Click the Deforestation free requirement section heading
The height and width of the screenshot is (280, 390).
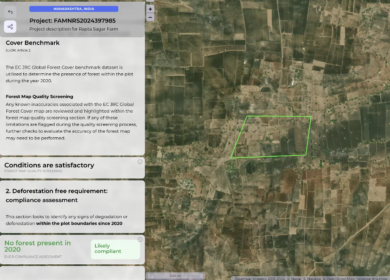pos(57,196)
